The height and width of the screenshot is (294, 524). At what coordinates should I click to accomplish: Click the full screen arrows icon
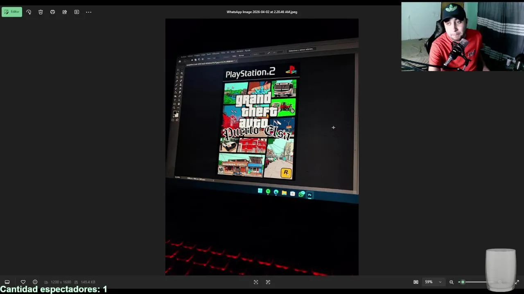point(517,282)
